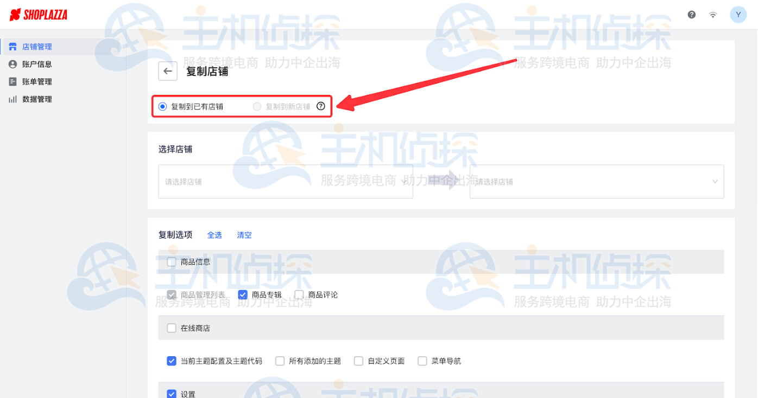Screen dimensions: 758x398
Task: Uncheck 当前主题配置及主题代码 checkbox
Action: tap(172, 361)
